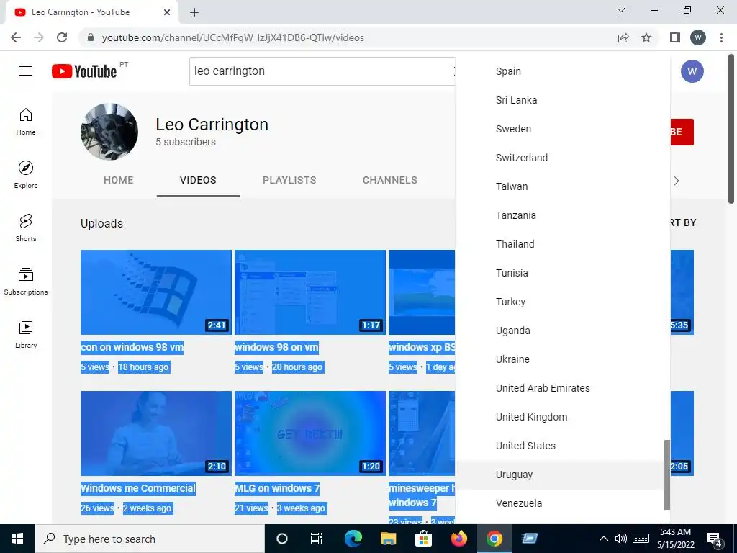Open the MLG on windows 7 thumbnail
737x553 pixels.
[310, 433]
